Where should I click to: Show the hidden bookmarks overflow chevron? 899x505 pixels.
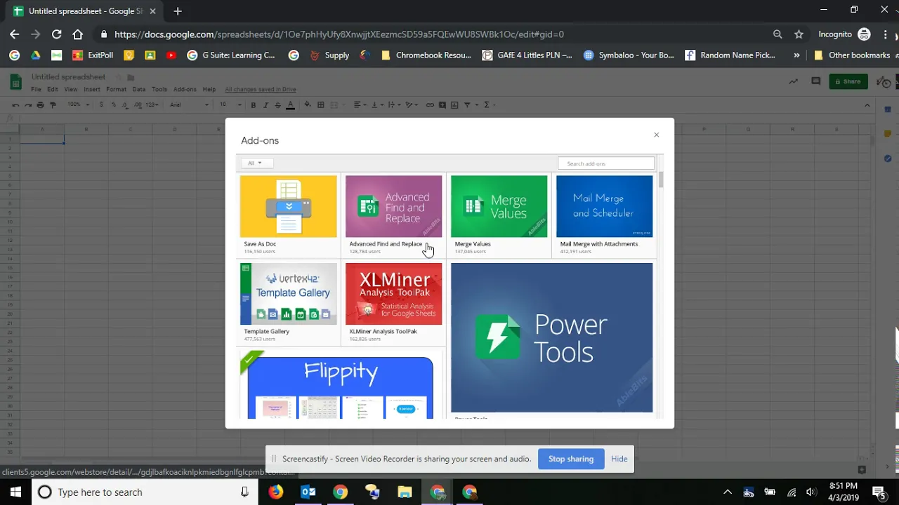pyautogui.click(x=796, y=55)
